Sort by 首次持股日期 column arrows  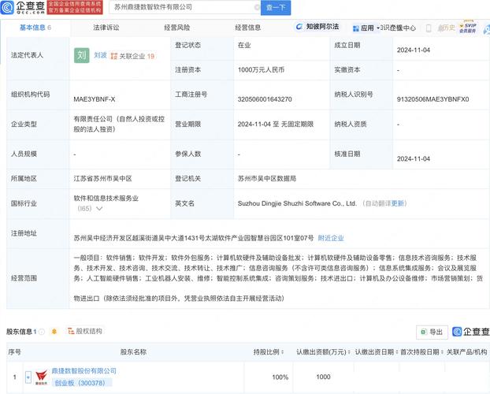pyautogui.click(x=442, y=352)
